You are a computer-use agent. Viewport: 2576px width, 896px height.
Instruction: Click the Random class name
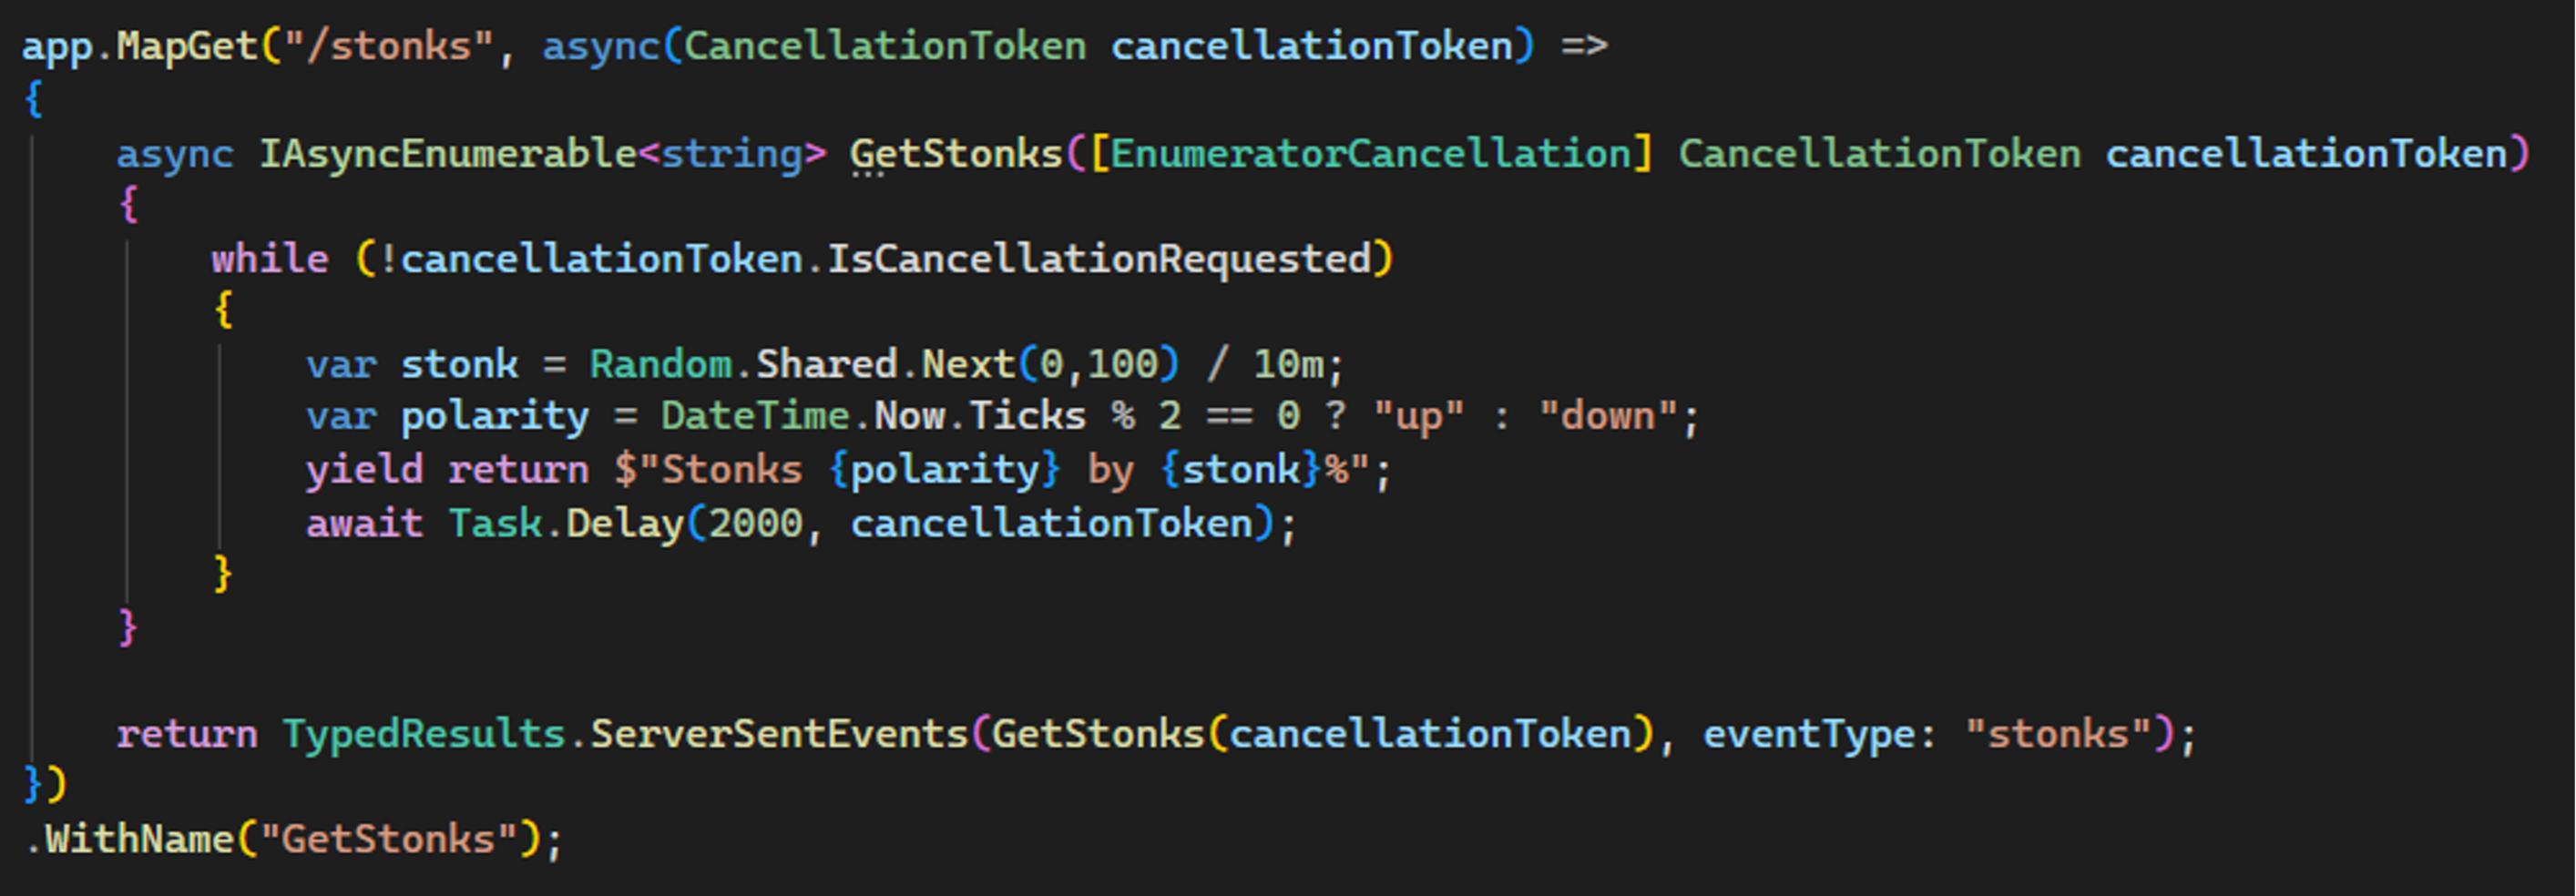pyautogui.click(x=661, y=365)
